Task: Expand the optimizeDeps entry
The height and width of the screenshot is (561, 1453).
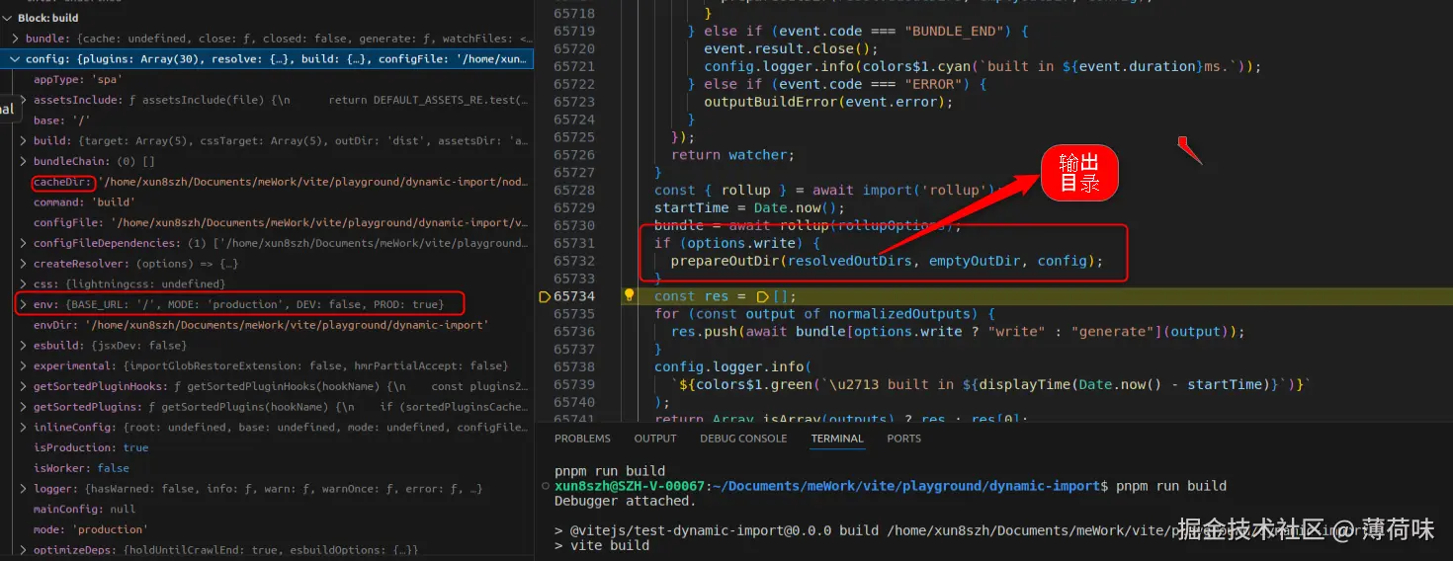Action: tap(24, 550)
